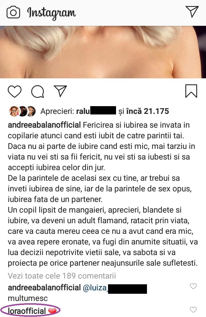Open direct messages paper plane icon
The height and width of the screenshot is (317, 206).
[192, 11]
